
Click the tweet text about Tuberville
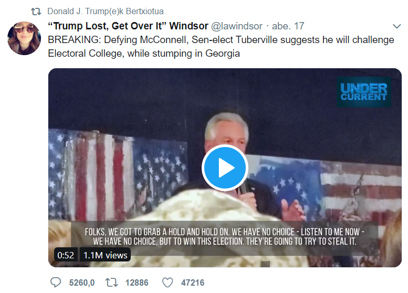[x=221, y=47]
